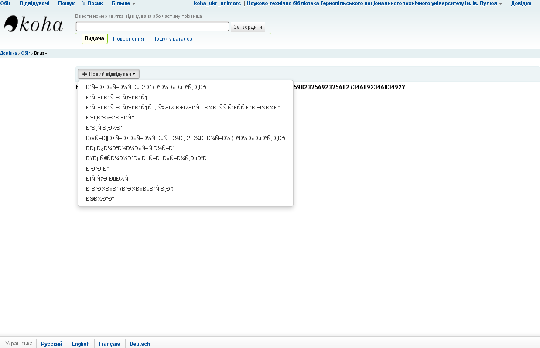The width and height of the screenshot is (540, 348).
Task: Click the Koha logo
Action: point(33,24)
